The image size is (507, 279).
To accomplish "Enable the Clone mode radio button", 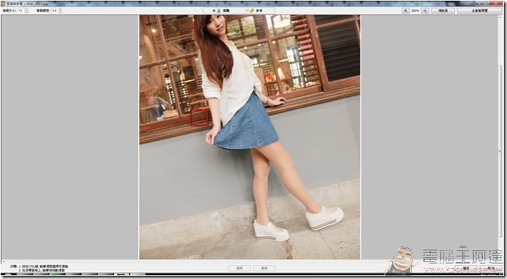I will click(214, 11).
